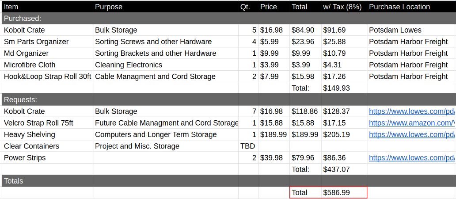Select the '$128.37' with-tax cell
The image size is (456, 199).
point(344,111)
